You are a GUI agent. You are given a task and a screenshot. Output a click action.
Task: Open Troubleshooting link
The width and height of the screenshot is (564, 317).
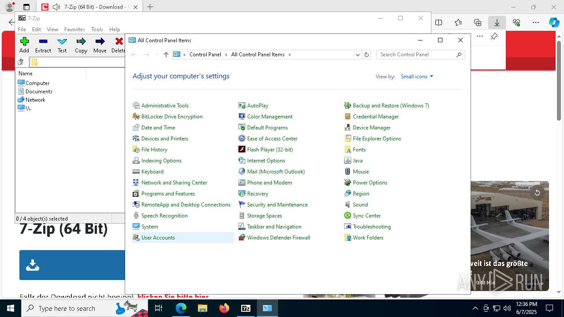pos(371,227)
